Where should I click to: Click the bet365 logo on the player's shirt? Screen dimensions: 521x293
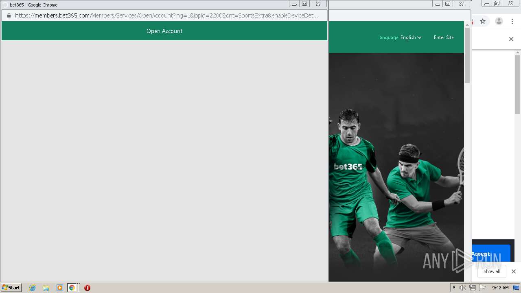click(x=348, y=166)
